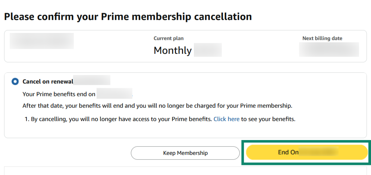Click the sentence starting "After that date"
This screenshot has width=371, height=175.
(x=157, y=106)
